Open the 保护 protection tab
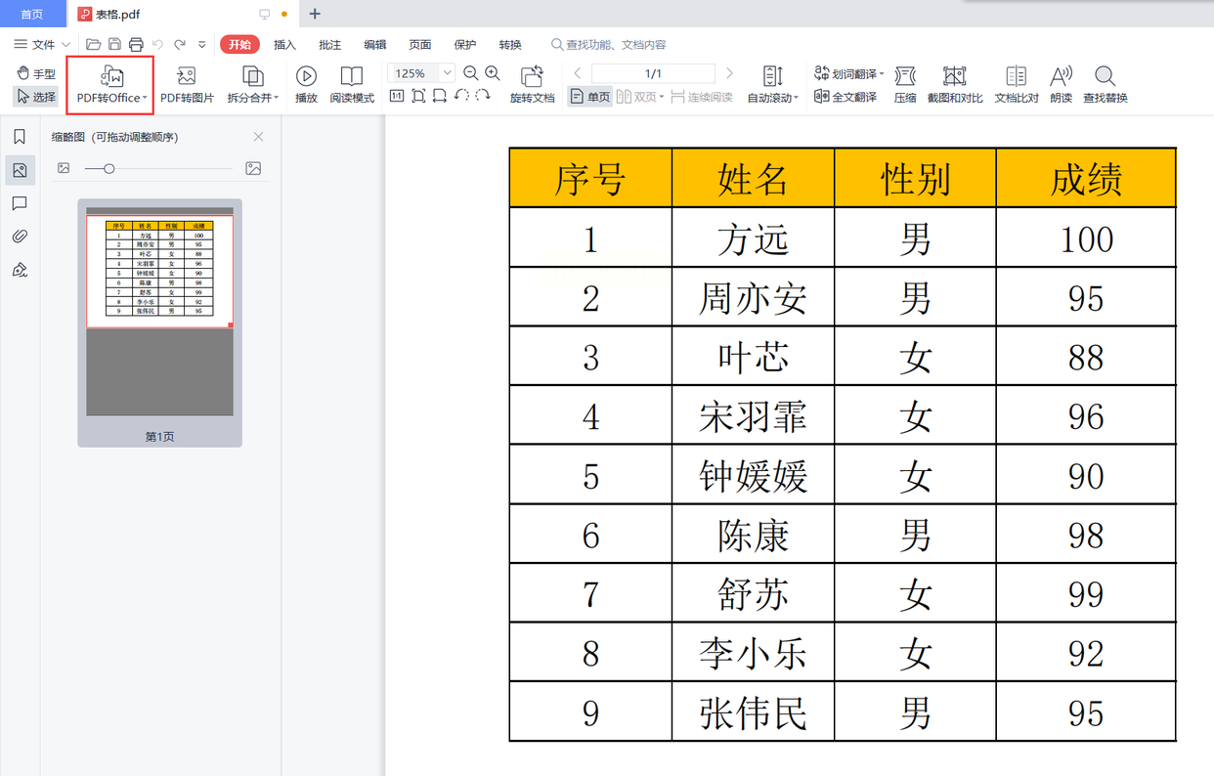The width and height of the screenshot is (1214, 776). [x=465, y=45]
